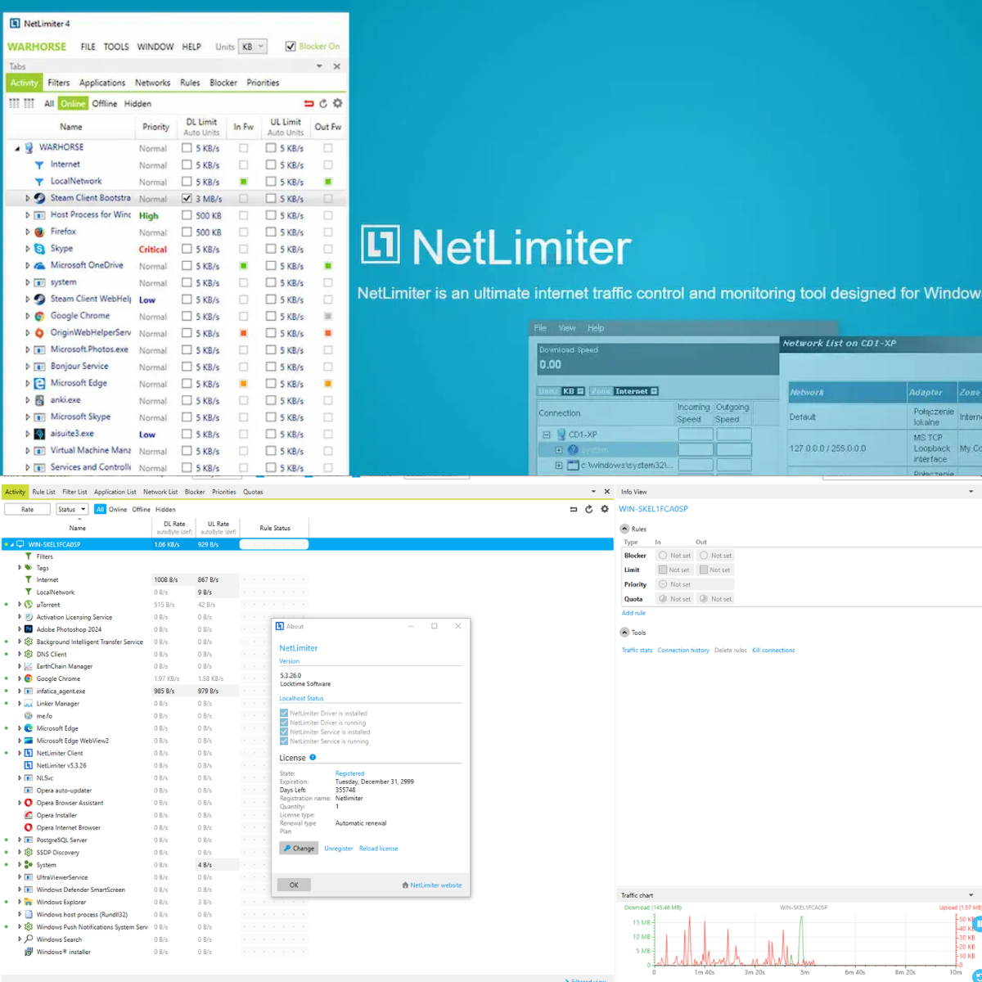Open the Connection history link
This screenshot has height=982, width=982.
(x=682, y=651)
